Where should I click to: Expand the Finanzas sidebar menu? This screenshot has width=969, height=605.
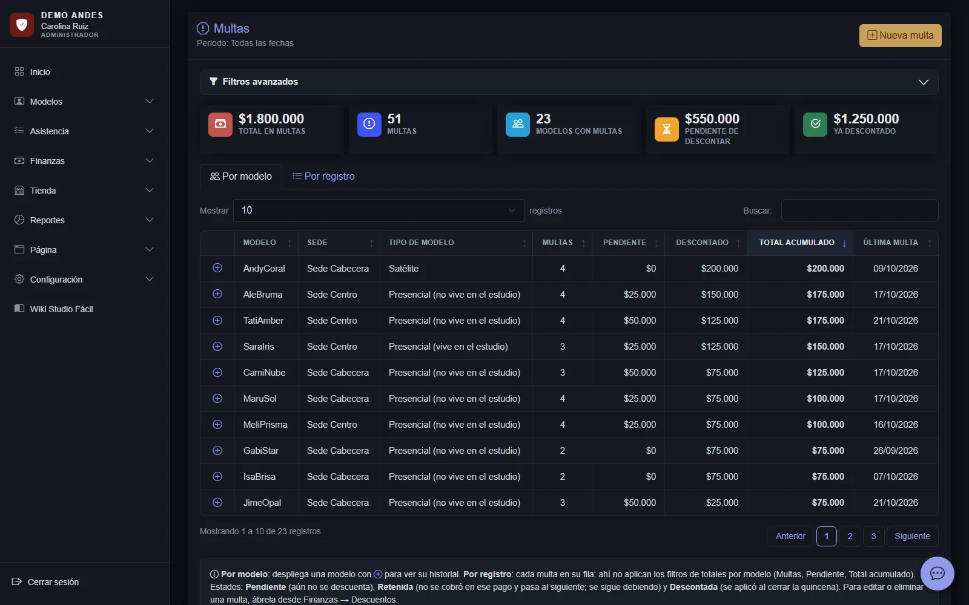tap(84, 161)
